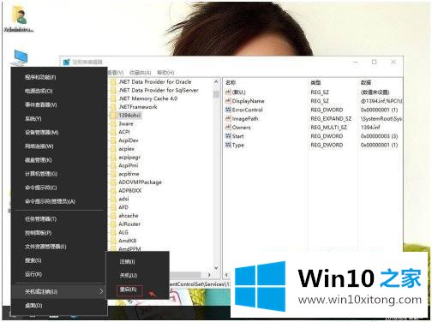432x322 pixels.
Task: Click folder icon beside acpipagr key
Action: [114, 158]
